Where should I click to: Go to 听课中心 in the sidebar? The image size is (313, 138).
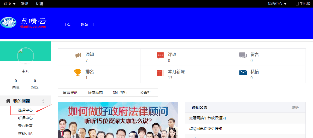pyautogui.click(x=25, y=118)
